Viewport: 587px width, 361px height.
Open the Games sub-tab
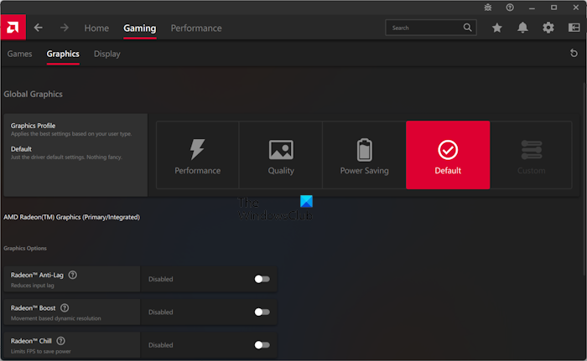click(x=20, y=54)
